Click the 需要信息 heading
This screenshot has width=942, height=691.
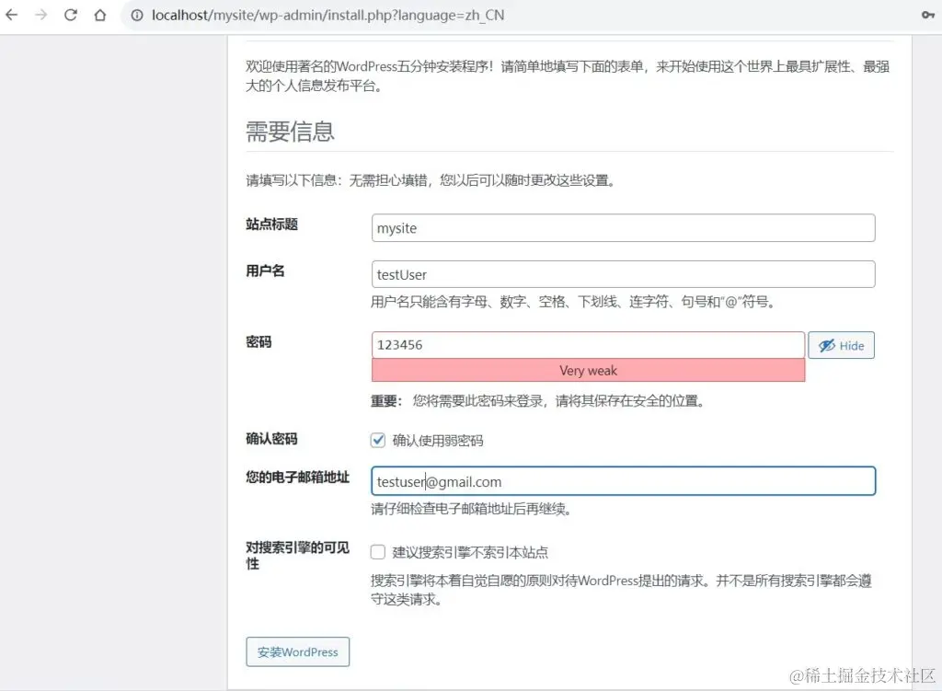click(x=290, y=131)
